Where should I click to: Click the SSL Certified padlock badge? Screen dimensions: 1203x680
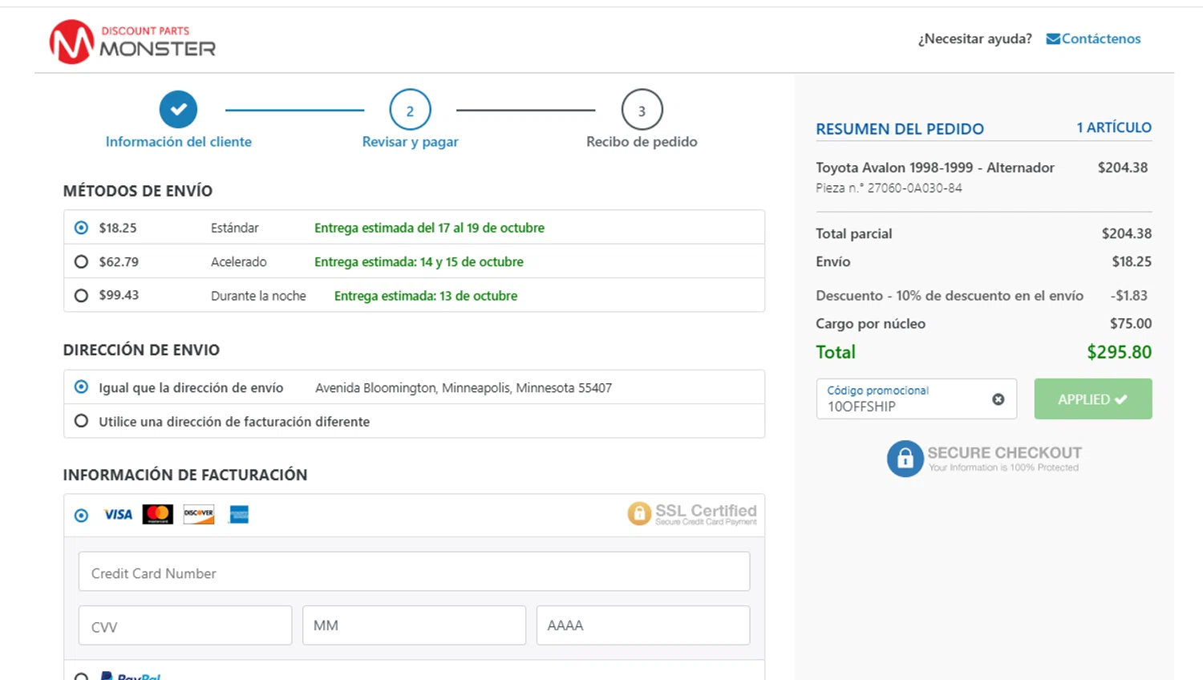(692, 513)
